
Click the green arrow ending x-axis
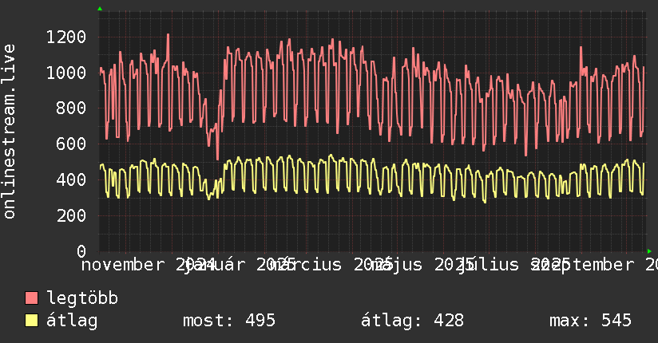tap(649, 251)
